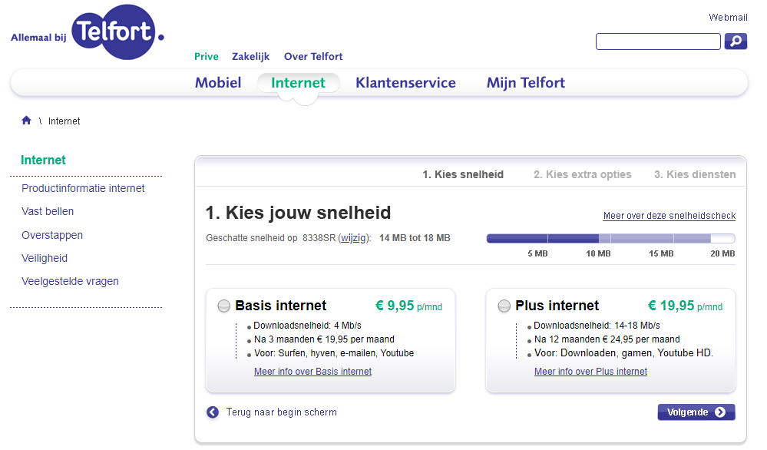Viewport: 767px width, 450px height.
Task: Open Meer info over Basis internet
Action: coord(312,372)
